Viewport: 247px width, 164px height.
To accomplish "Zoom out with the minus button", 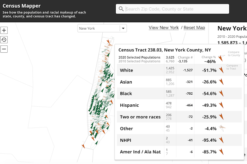I will coord(4,49).
